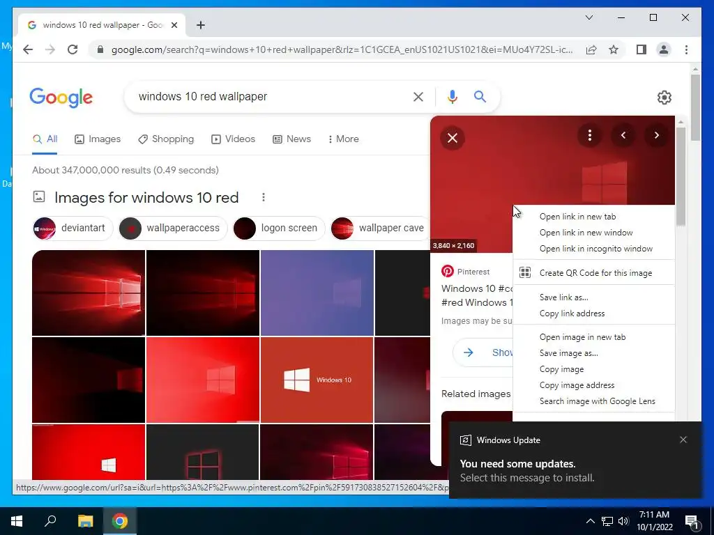Open taskbar search magnifier
This screenshot has width=714, height=535.
tap(50, 521)
